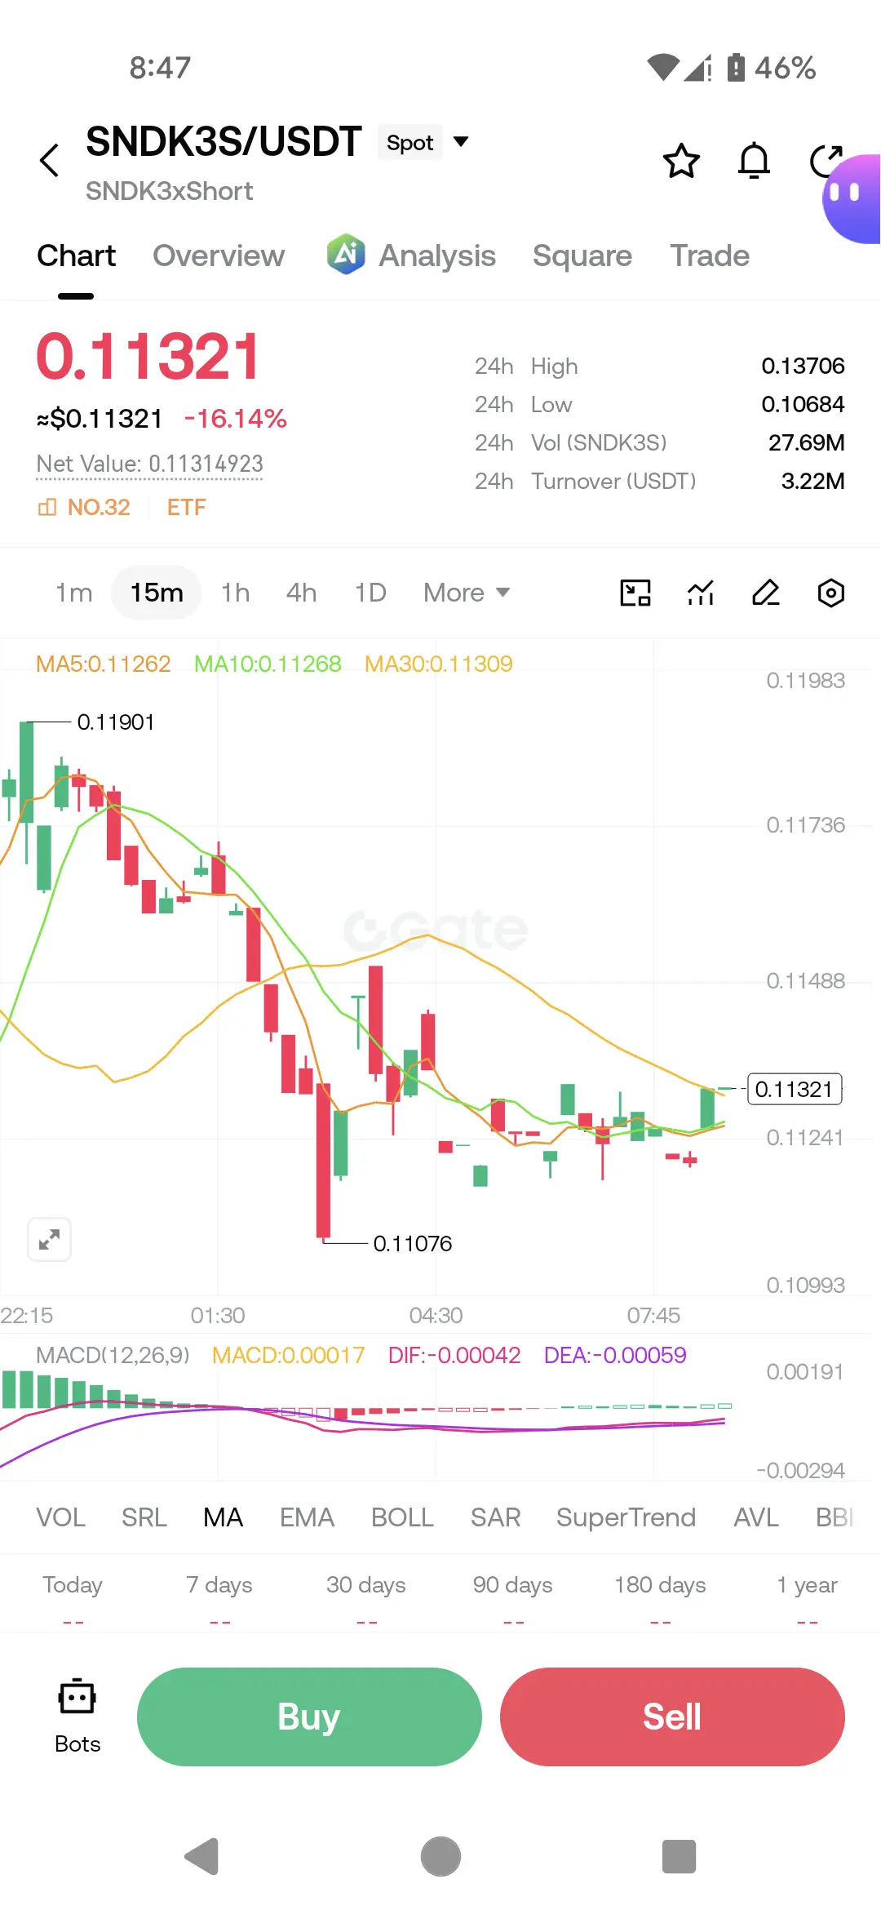
Task: Toggle SAR indicator
Action: [x=495, y=1517]
